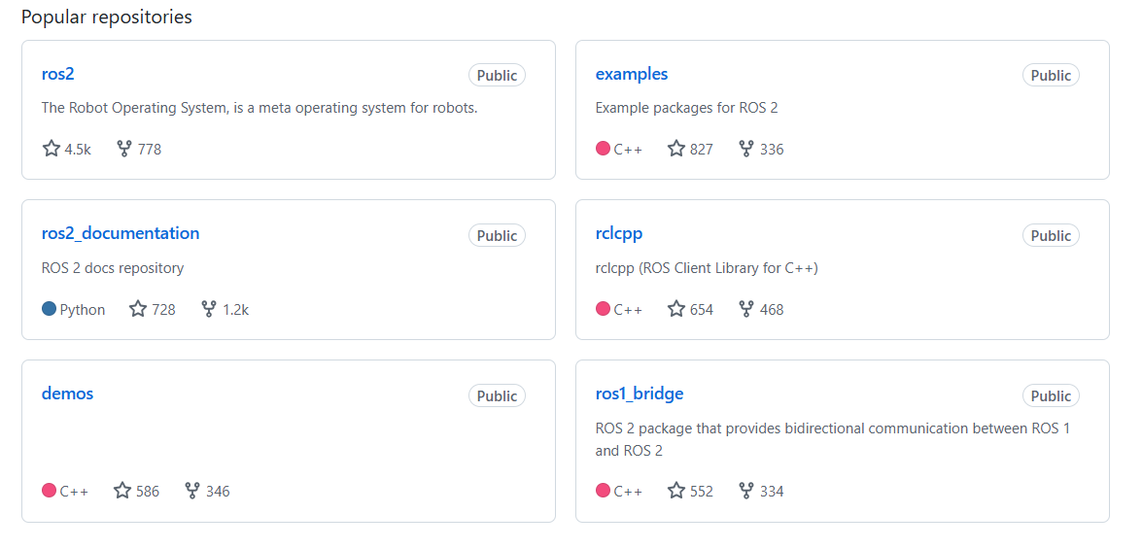Click the star icon on demos card
This screenshot has width=1142, height=548.
point(122,491)
